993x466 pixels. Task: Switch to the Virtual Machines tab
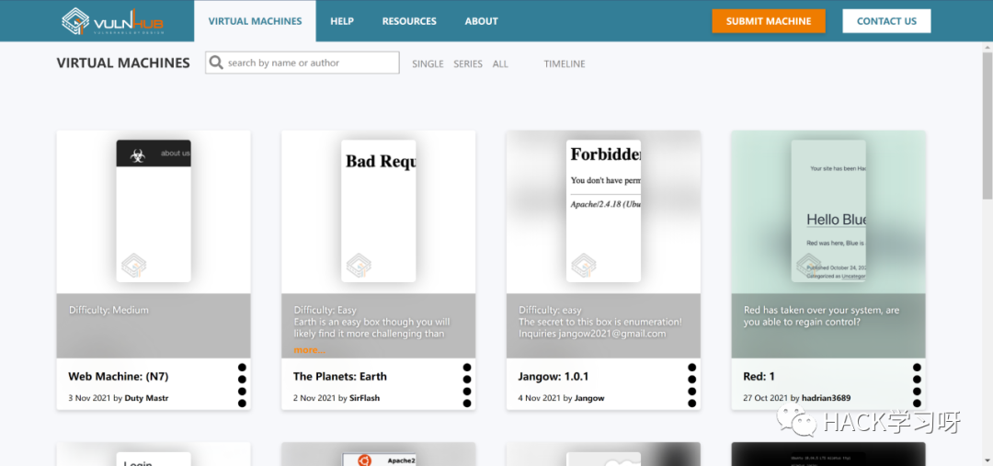[256, 21]
